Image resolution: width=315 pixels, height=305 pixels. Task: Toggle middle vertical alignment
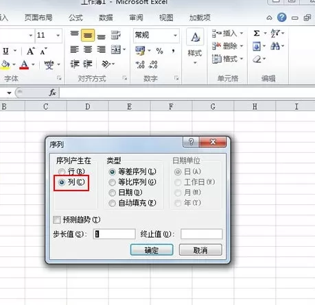click(88, 35)
